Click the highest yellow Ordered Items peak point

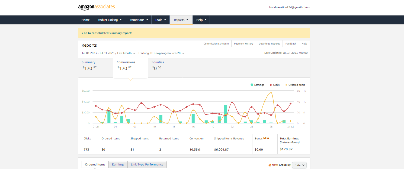point(271,93)
